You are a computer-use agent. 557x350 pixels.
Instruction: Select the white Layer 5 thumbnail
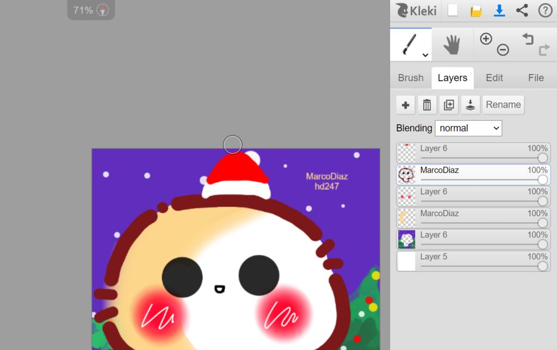coord(406,261)
